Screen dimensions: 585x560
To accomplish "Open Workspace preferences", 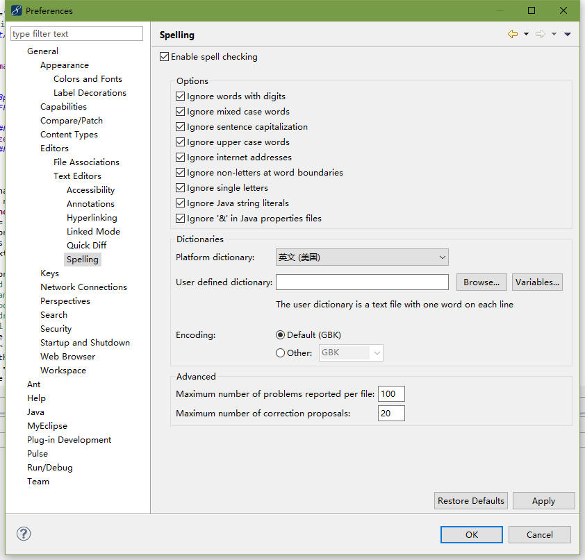I will click(63, 371).
